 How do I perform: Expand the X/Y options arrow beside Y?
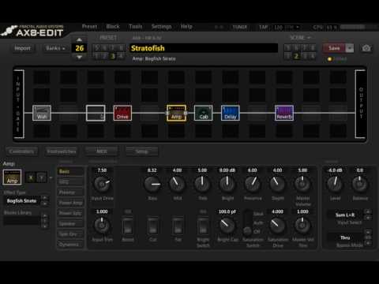pyautogui.click(x=51, y=177)
